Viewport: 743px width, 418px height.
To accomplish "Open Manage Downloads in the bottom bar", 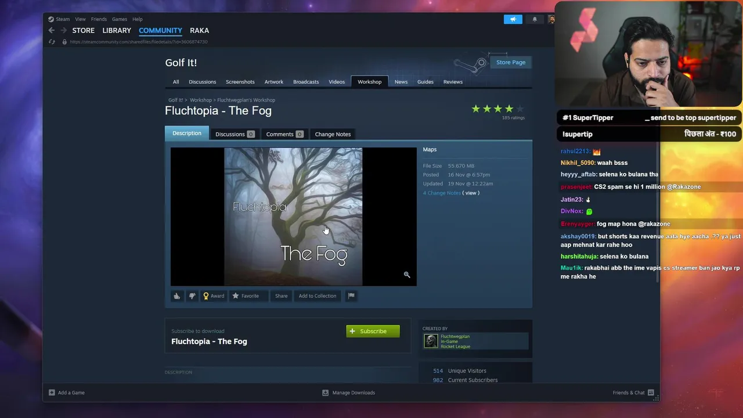I will coord(349,392).
